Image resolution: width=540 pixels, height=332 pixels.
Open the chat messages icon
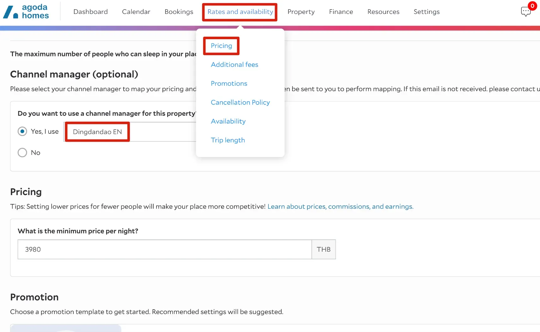tap(525, 12)
